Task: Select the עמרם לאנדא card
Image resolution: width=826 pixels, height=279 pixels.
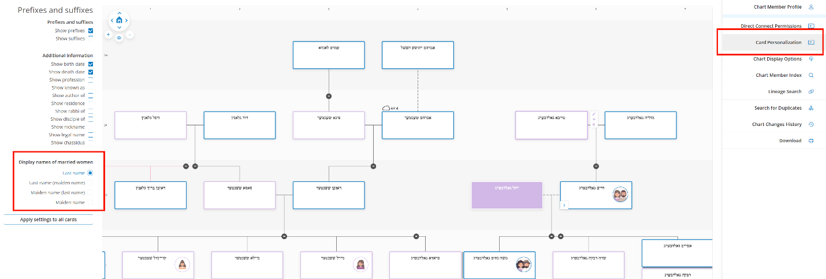Action: point(329,55)
